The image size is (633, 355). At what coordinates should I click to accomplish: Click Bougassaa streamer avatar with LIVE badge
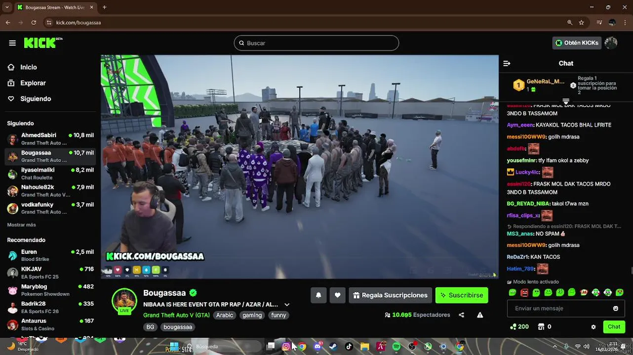[x=124, y=301]
